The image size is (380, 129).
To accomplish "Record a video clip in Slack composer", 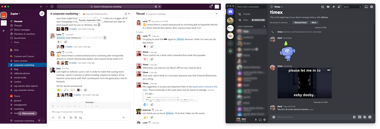I will click(x=59, y=118).
